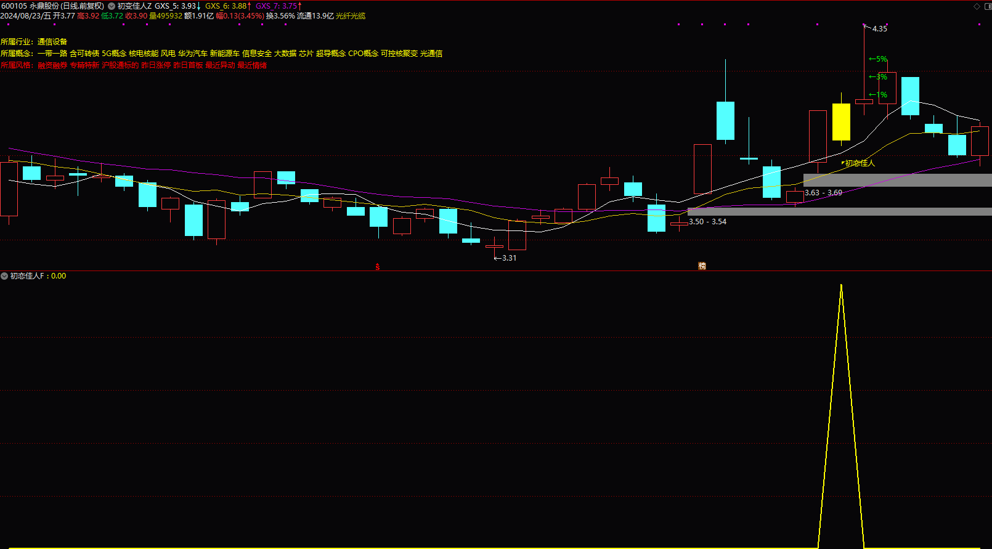Select the 600105 永鼎股份 stock title
The image size is (992, 549).
click(52, 6)
